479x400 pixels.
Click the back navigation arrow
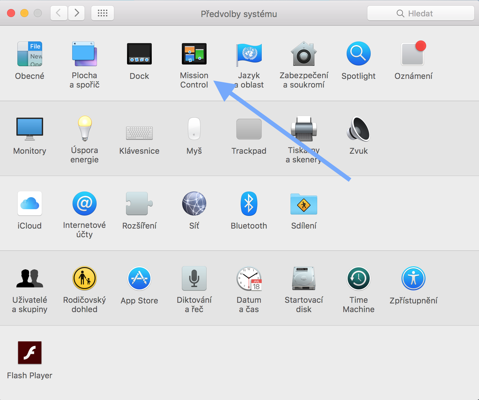coord(59,13)
